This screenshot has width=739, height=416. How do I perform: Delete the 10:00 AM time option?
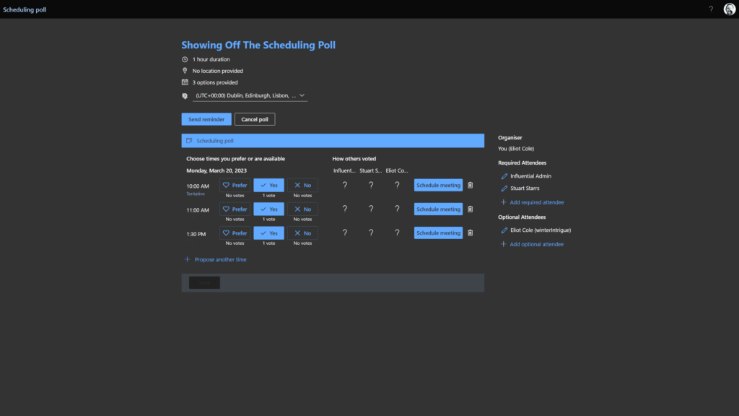471,185
